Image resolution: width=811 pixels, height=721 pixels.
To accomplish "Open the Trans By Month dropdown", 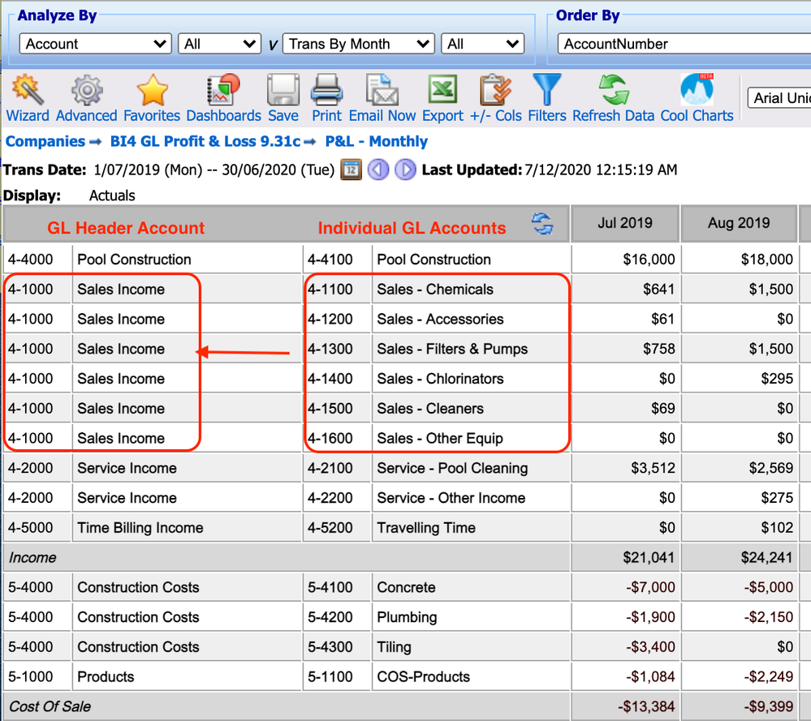I will pyautogui.click(x=358, y=44).
